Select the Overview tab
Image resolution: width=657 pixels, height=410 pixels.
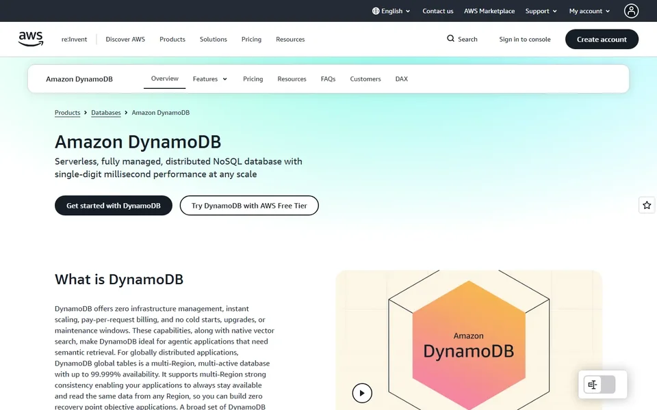[165, 79]
